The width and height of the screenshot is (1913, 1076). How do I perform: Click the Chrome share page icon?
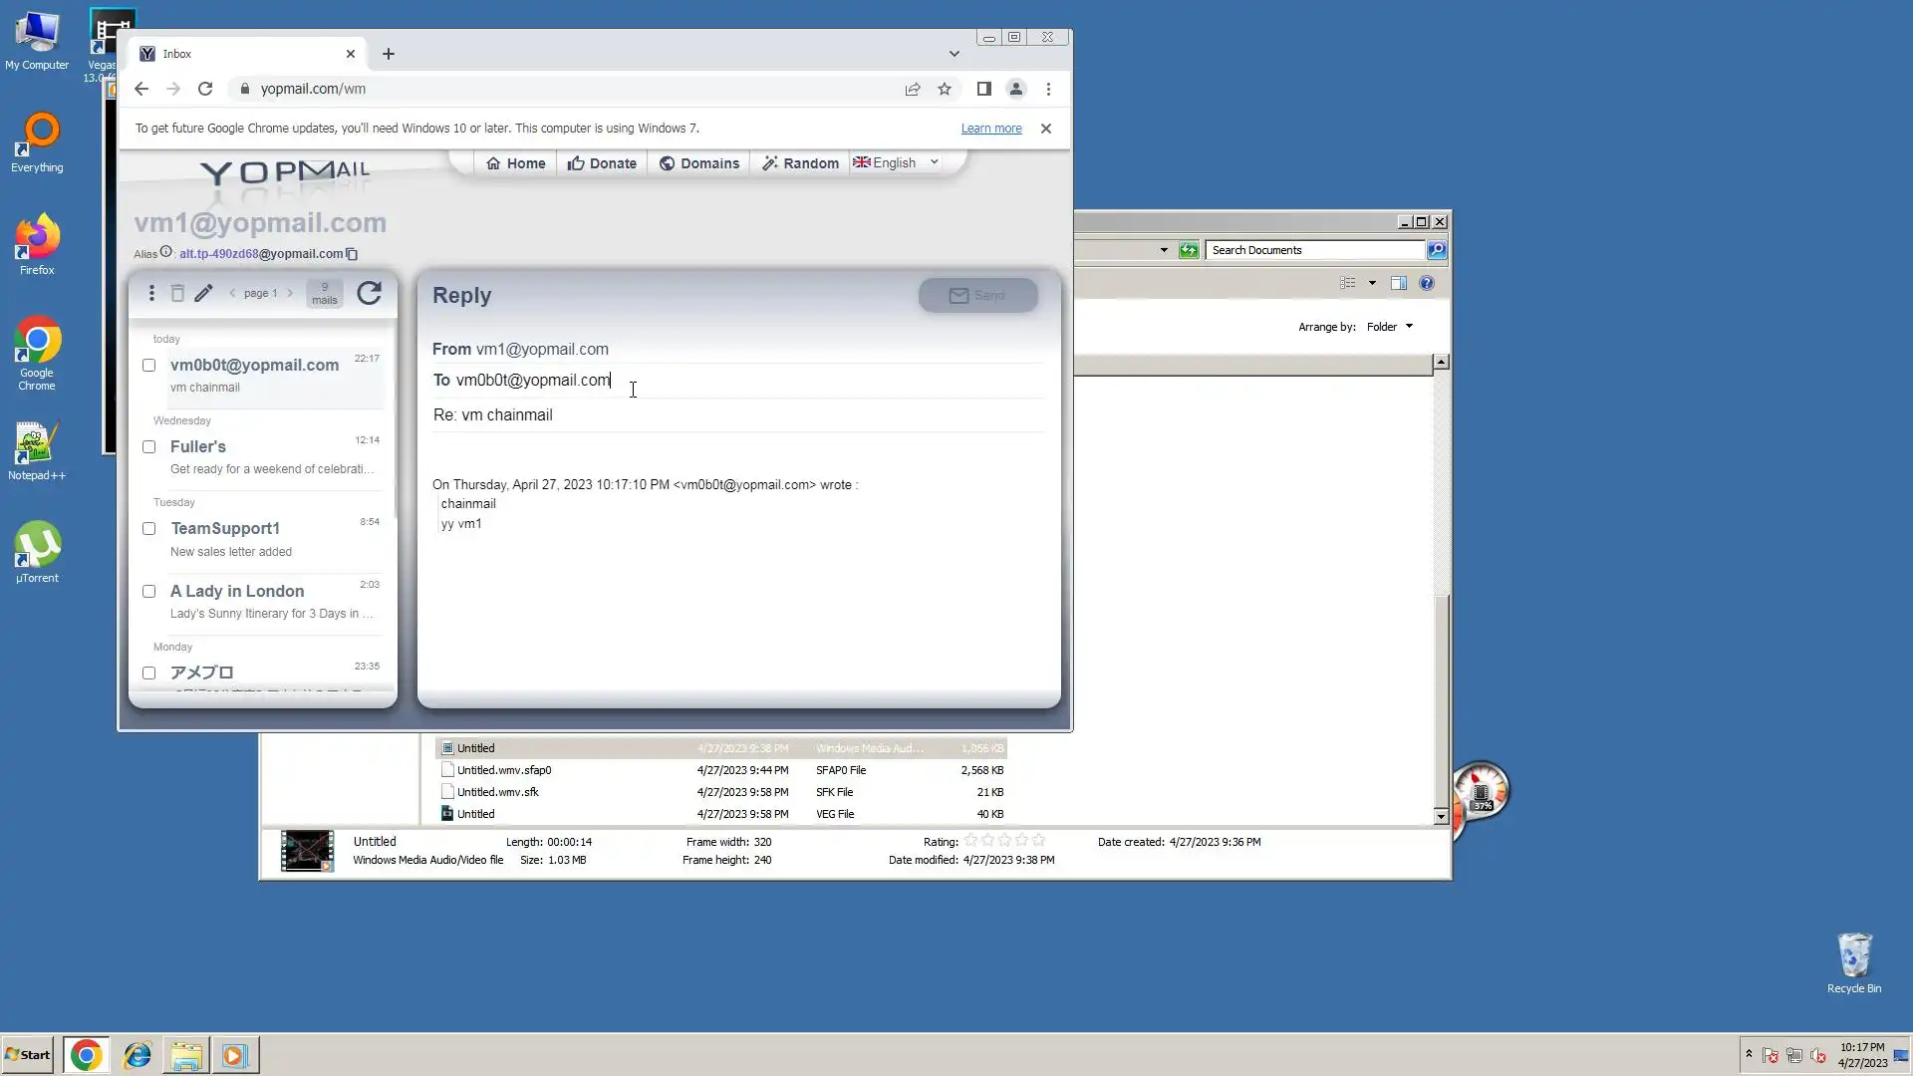coord(913,89)
